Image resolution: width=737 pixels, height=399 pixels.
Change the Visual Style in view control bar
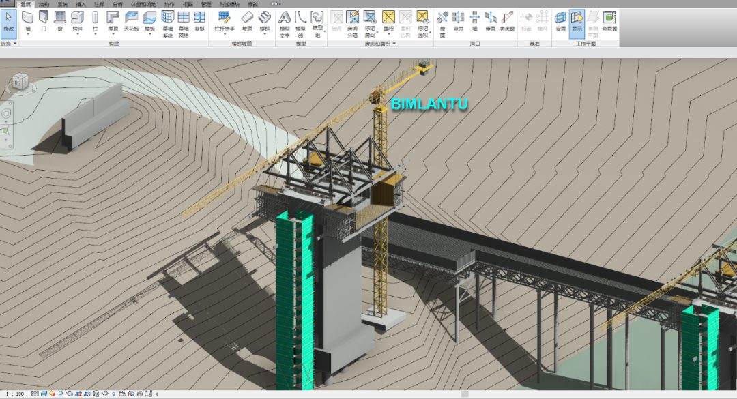pyautogui.click(x=44, y=394)
